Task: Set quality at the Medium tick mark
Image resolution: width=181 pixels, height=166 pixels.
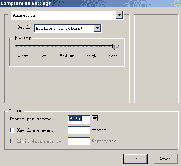Action: pos(67,52)
